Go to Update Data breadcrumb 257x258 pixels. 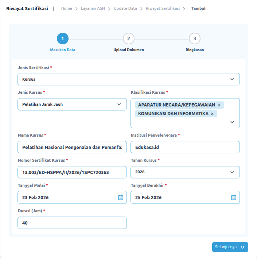(125, 8)
